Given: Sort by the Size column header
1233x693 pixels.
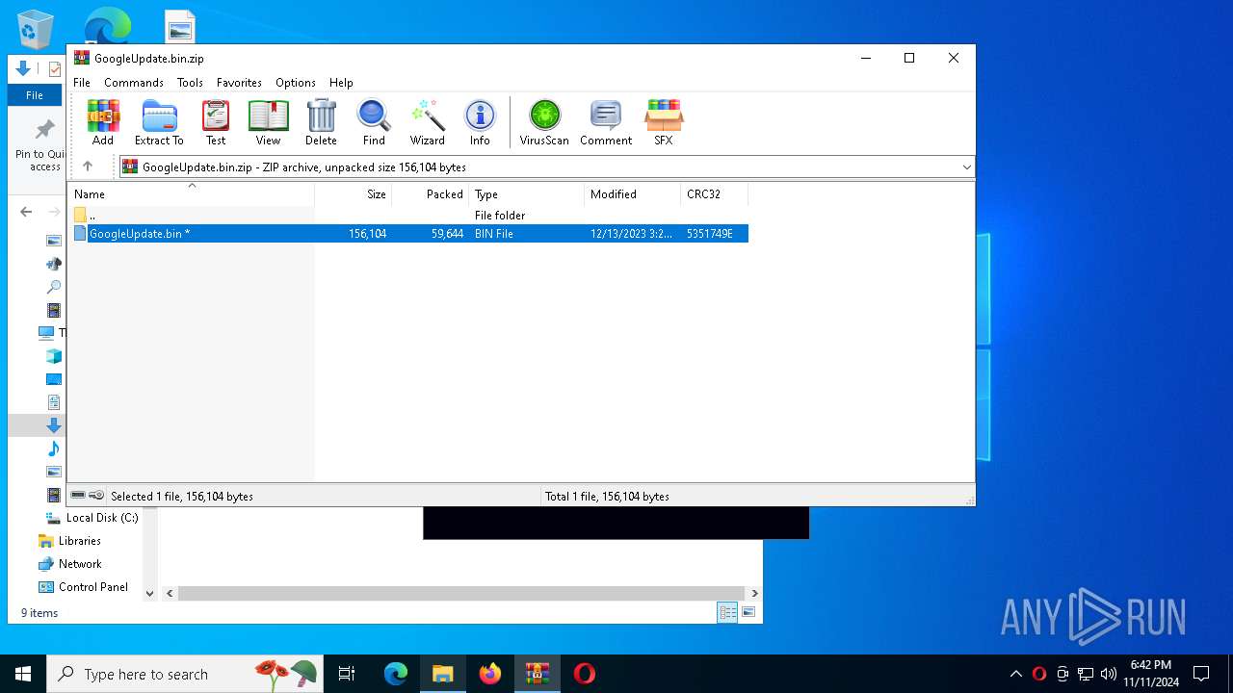Looking at the screenshot, I should pos(354,194).
